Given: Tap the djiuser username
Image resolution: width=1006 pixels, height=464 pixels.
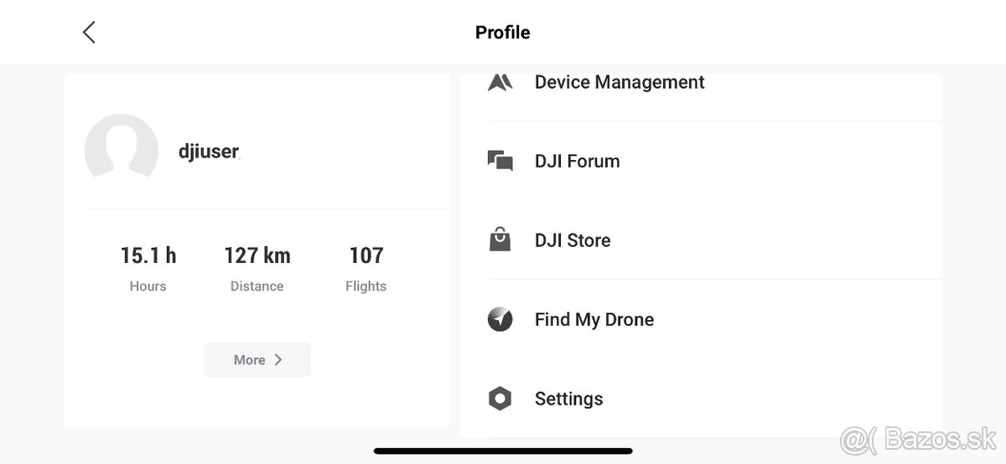Looking at the screenshot, I should click(x=209, y=152).
